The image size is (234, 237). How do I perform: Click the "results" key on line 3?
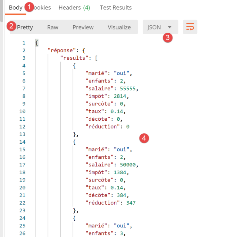point(73,58)
